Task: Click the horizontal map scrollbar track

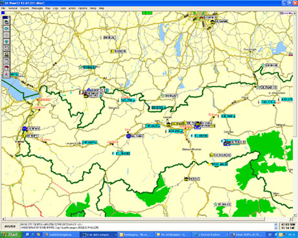Action: pyautogui.click(x=147, y=219)
